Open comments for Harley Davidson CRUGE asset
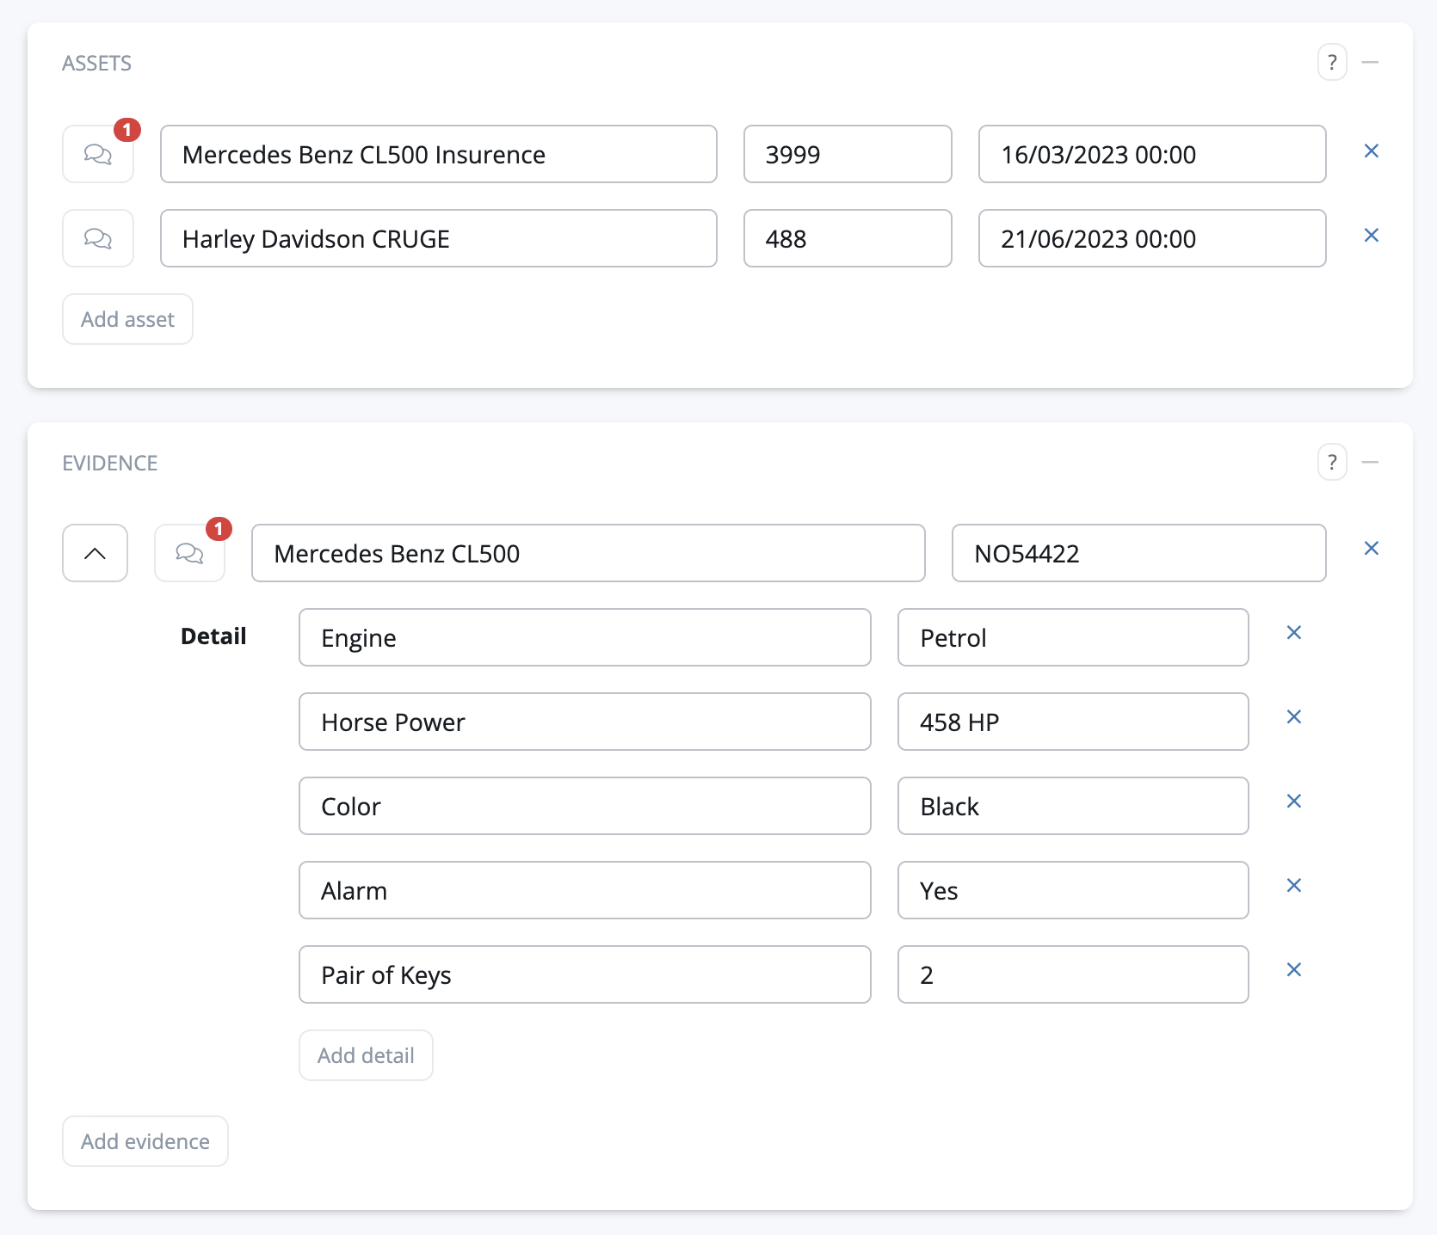The height and width of the screenshot is (1235, 1437). point(98,238)
